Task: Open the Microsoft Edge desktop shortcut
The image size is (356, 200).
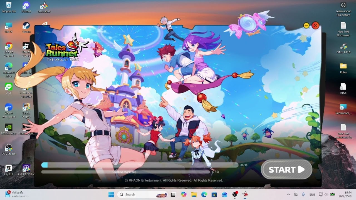Action: pyautogui.click(x=9, y=70)
